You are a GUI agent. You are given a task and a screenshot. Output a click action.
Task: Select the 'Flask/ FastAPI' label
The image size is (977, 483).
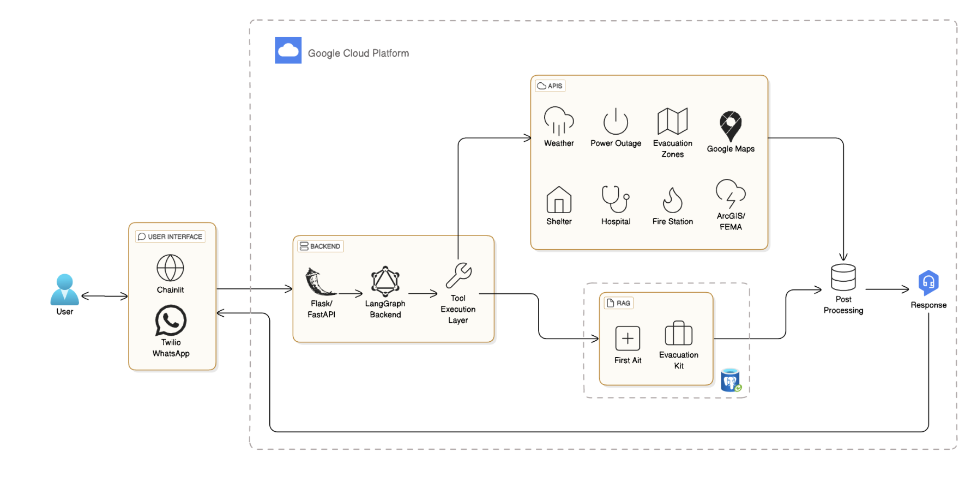[321, 309]
